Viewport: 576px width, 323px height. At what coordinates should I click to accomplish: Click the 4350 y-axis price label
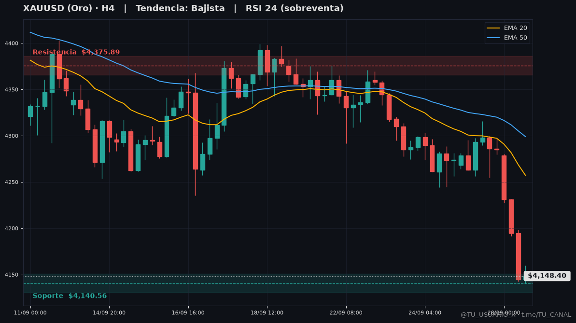(12, 90)
